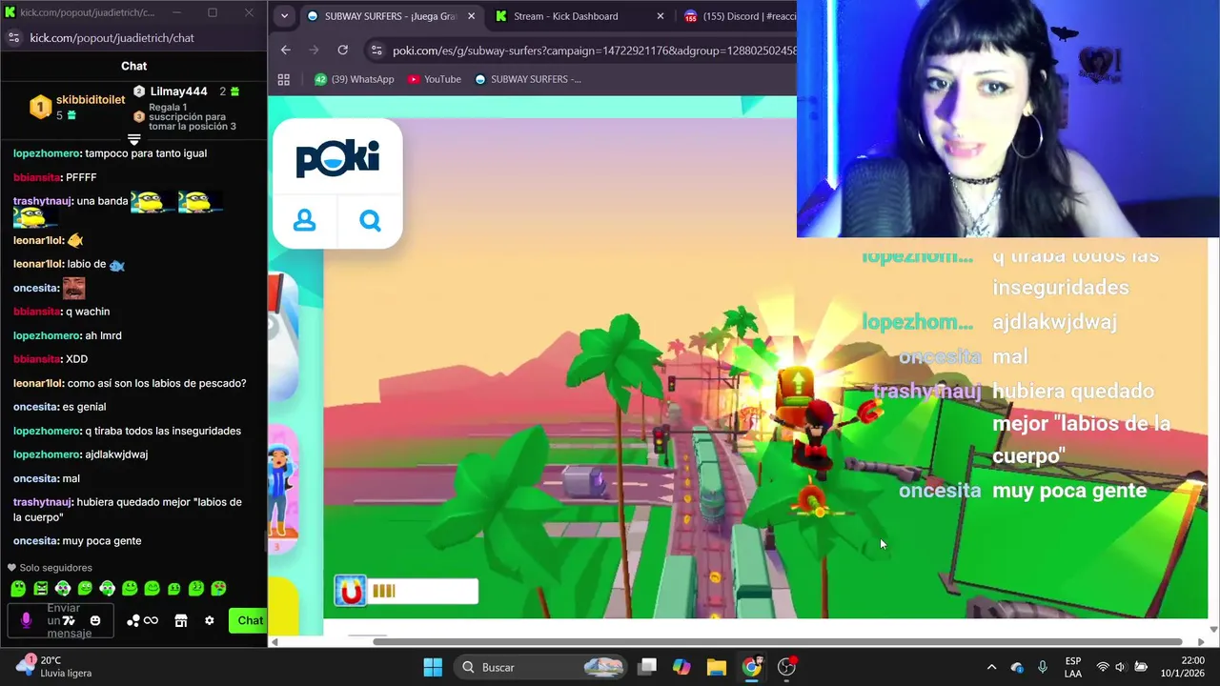Click the magnet power-up indicator in game
The width and height of the screenshot is (1220, 686).
click(405, 592)
